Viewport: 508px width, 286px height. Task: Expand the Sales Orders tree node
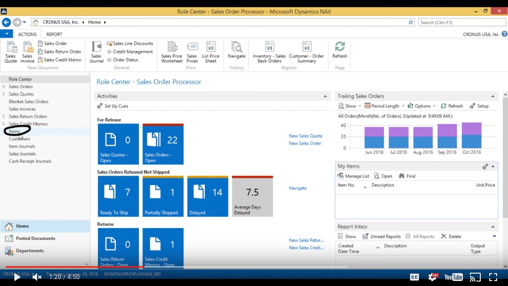4,87
